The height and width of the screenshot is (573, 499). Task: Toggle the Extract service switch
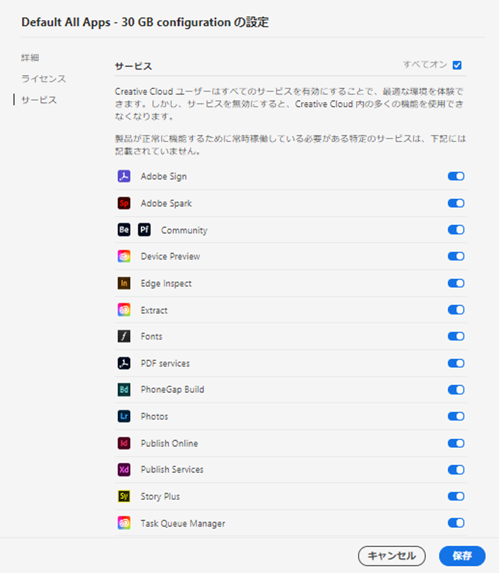click(x=456, y=310)
